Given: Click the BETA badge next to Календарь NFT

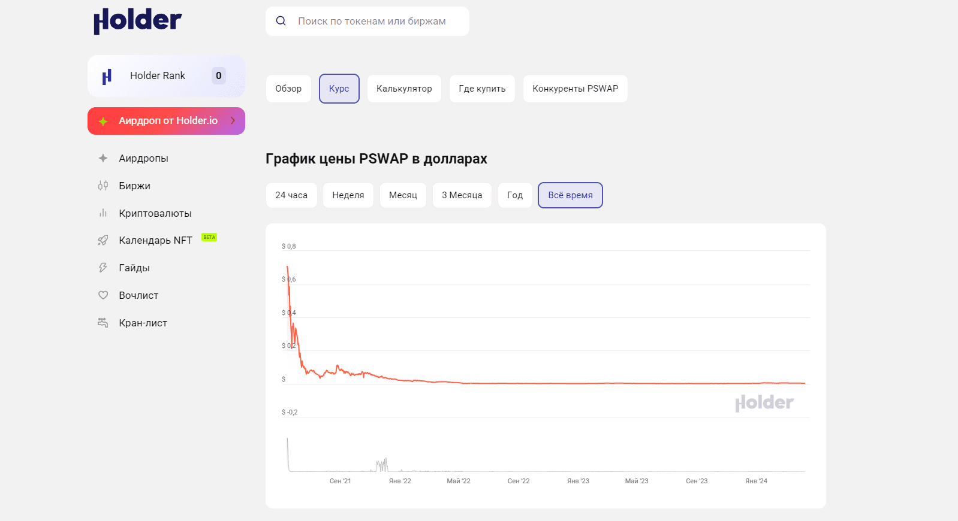Looking at the screenshot, I should coord(209,237).
